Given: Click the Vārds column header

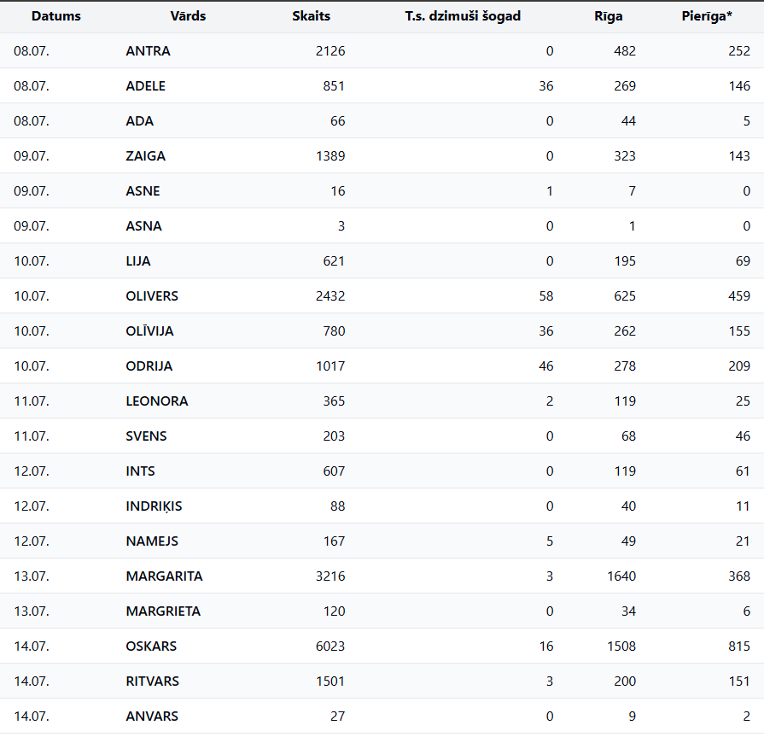Looking at the screenshot, I should click(x=188, y=16).
